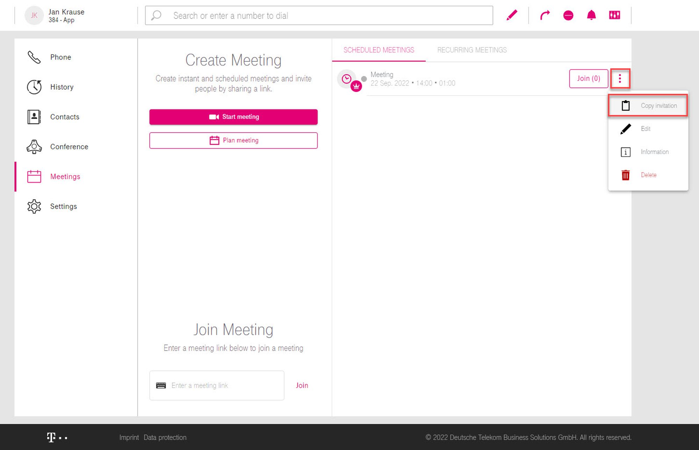Focus the Enter a meeting link field
699x450 pixels.
tap(224, 385)
